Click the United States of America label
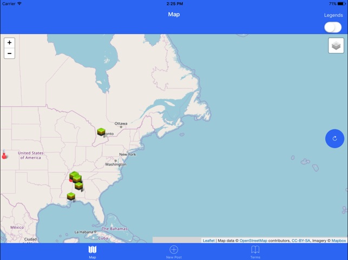The image size is (348, 260). click(31, 155)
